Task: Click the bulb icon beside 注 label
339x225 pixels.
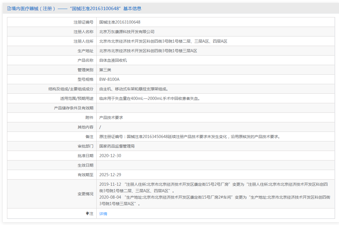Action: (87, 213)
